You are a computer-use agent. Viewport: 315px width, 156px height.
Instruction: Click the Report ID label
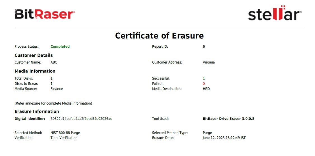coord(160,46)
